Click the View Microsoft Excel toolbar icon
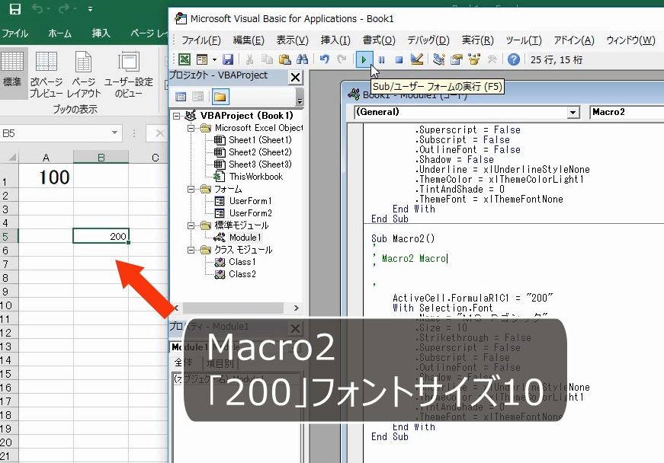664x463 pixels. click(184, 59)
